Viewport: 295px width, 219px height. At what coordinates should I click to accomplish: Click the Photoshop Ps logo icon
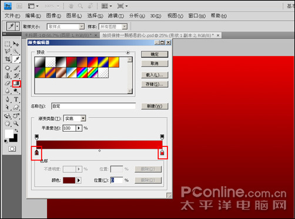click(8, 6)
